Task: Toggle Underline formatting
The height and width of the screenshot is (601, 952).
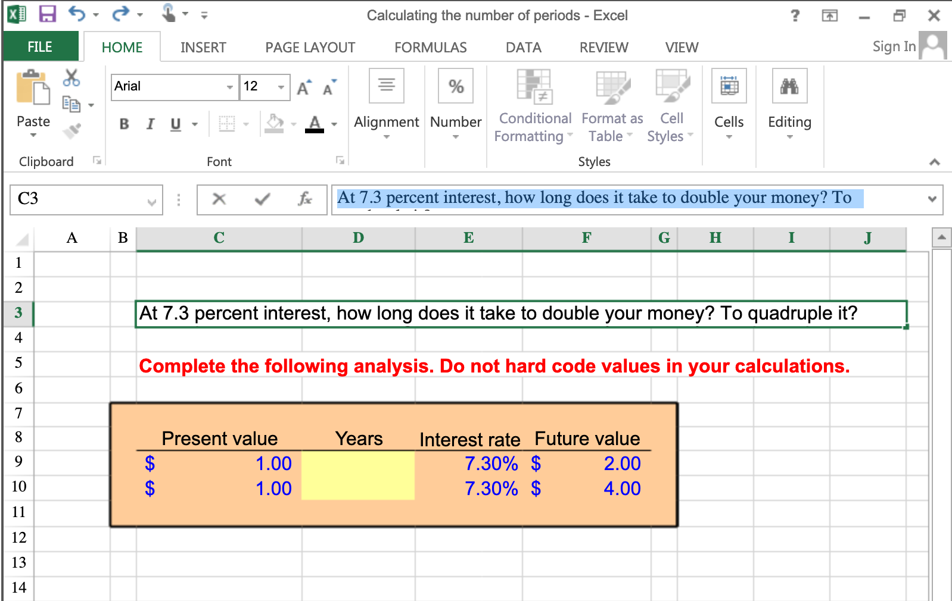Action: (x=175, y=124)
